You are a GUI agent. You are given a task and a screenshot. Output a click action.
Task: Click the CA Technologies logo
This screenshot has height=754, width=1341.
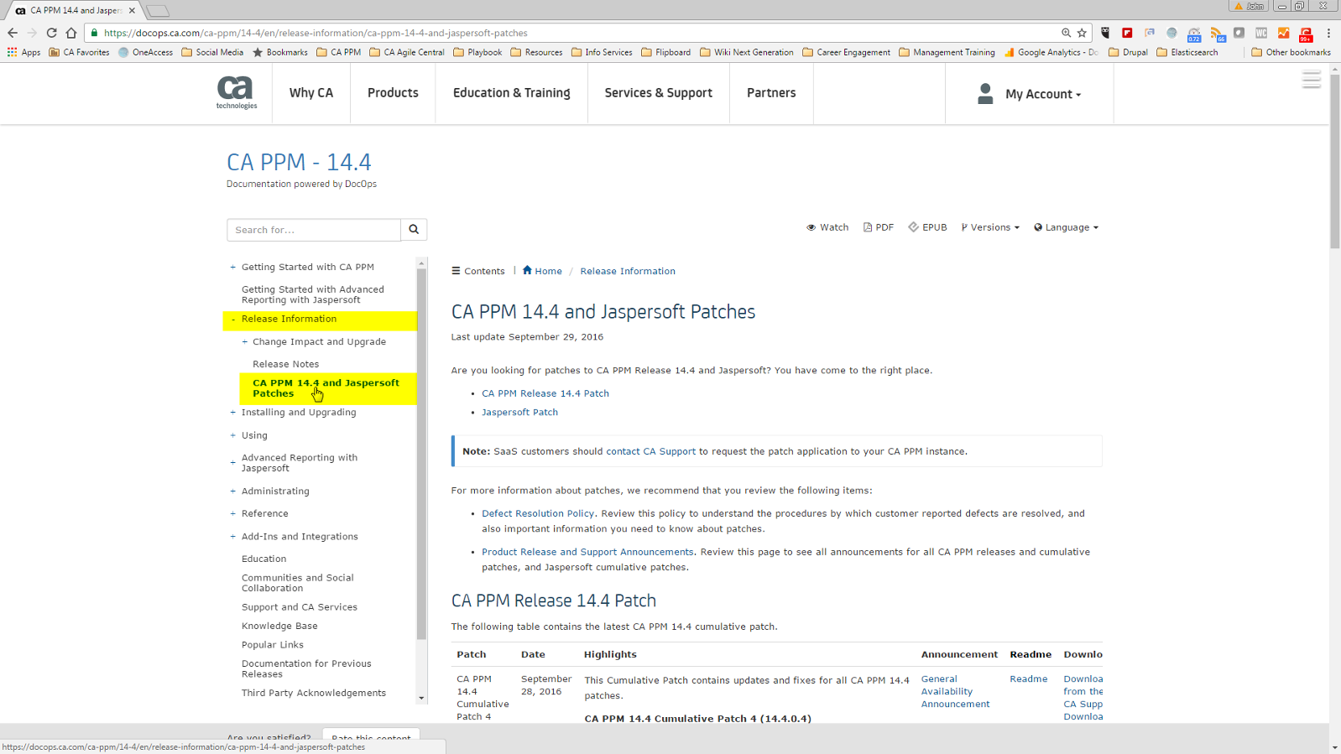(x=236, y=92)
